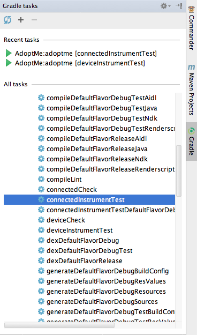Viewport: 197px width, 335px height.
Task: Run recent deviceInstrumentTest task green arrow
Action: [9, 63]
